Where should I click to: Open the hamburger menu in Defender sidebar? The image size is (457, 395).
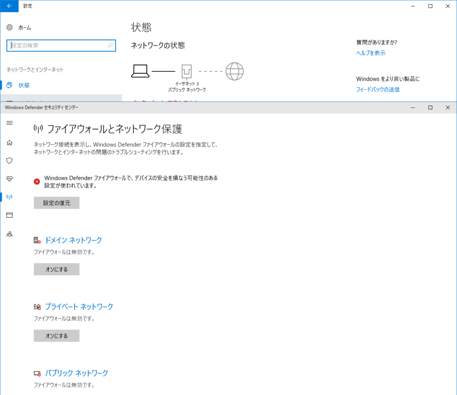(9, 123)
